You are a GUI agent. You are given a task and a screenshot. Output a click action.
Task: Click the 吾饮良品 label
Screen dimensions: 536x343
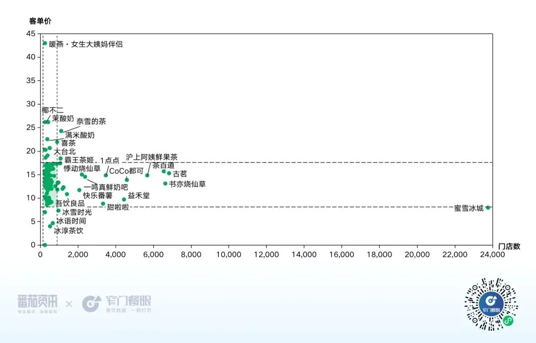click(x=70, y=203)
